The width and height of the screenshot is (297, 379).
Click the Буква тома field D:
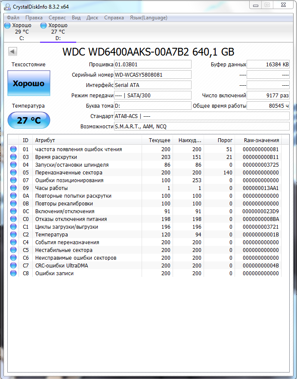coord(152,106)
